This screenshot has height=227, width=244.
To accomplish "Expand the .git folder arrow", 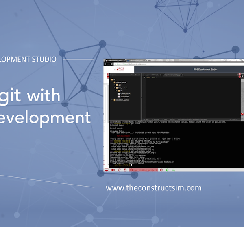I will [x=114, y=85].
